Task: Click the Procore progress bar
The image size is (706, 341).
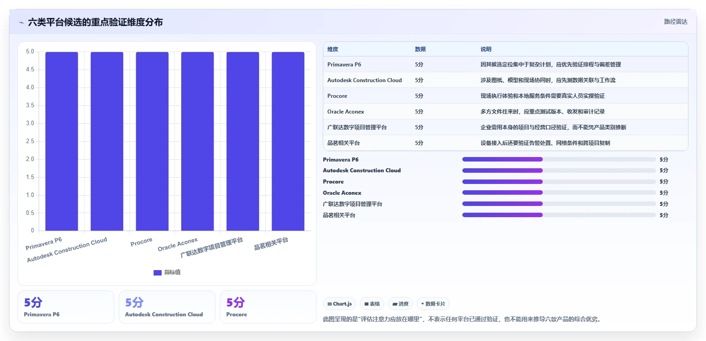Action: [x=559, y=182]
